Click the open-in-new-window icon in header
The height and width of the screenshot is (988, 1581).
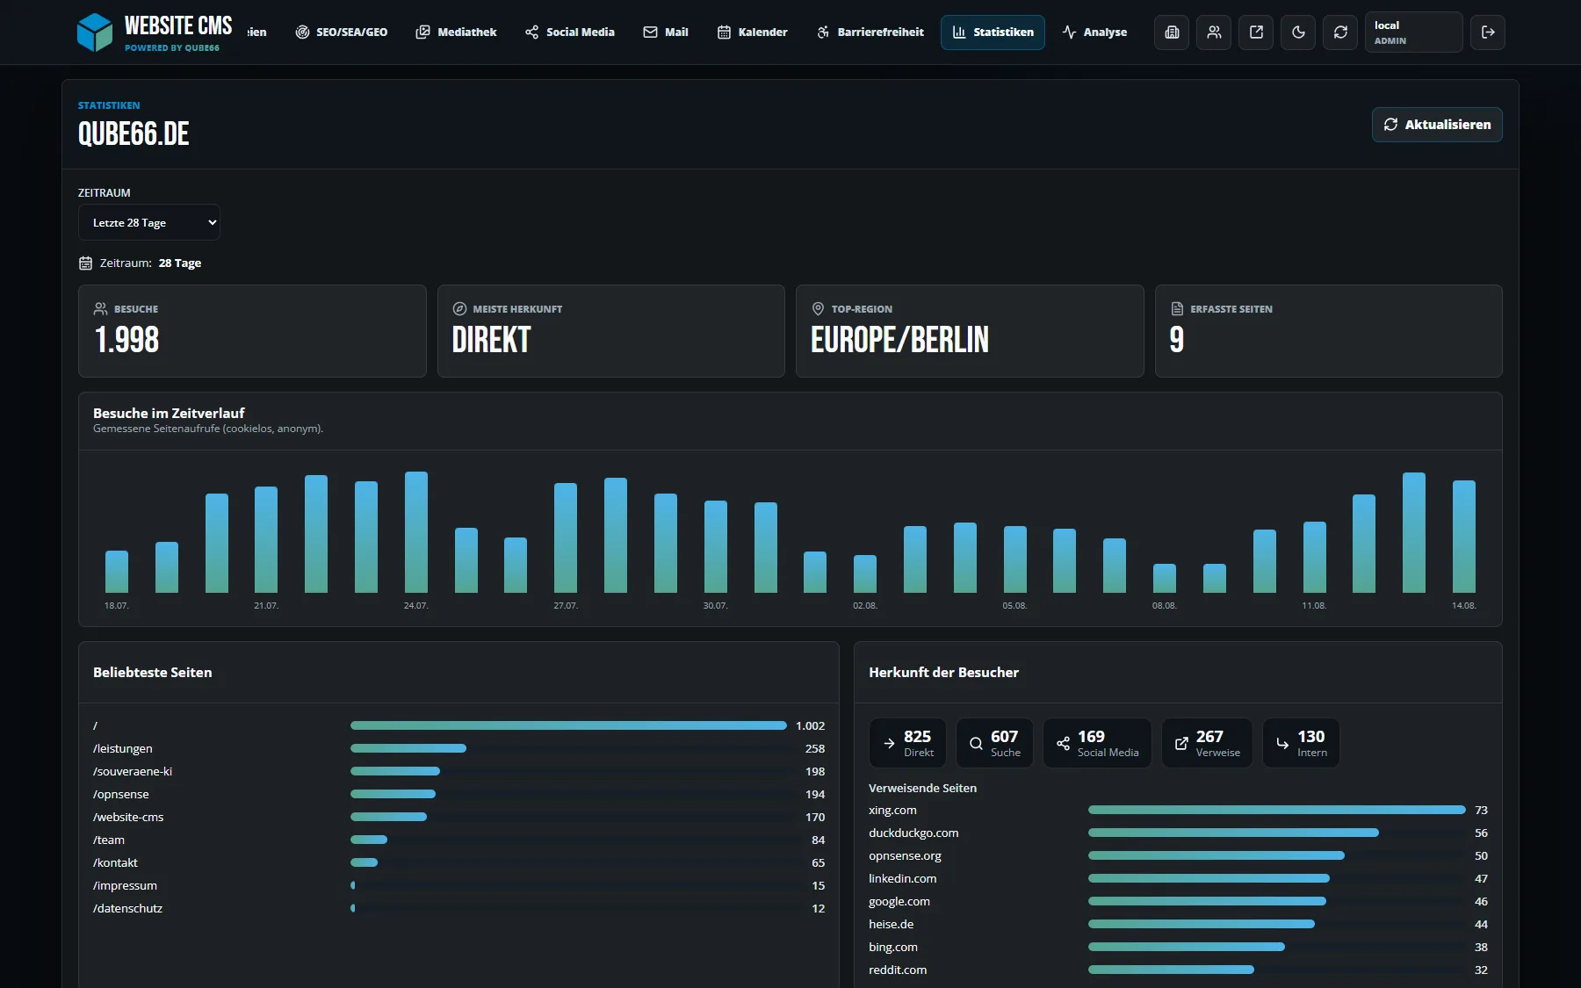click(1256, 32)
